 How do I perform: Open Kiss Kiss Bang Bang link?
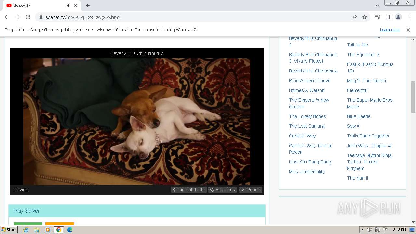tap(310, 162)
